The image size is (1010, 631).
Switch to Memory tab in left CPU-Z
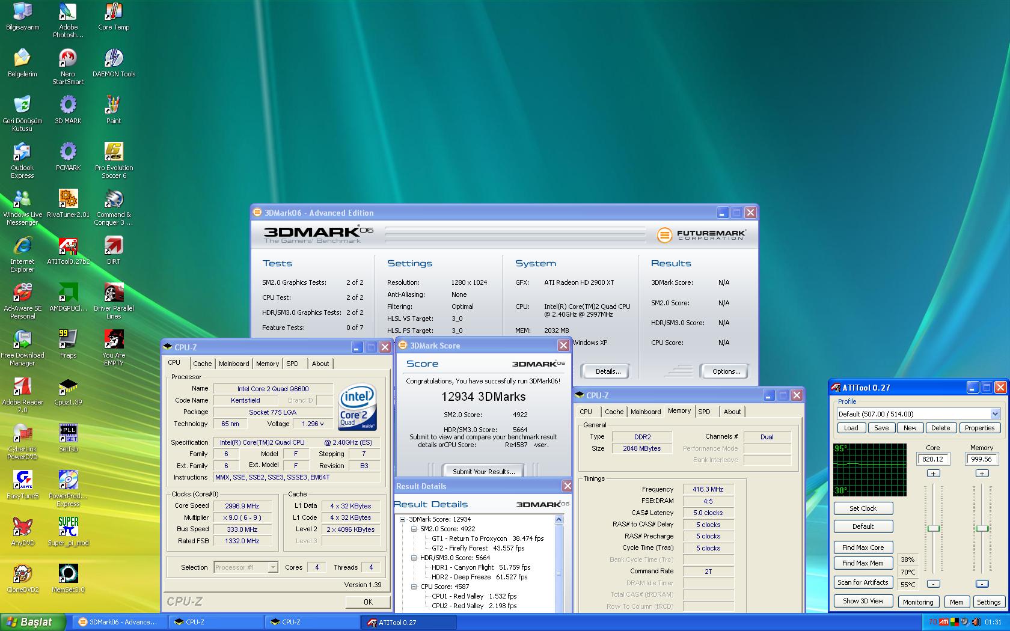tap(268, 364)
